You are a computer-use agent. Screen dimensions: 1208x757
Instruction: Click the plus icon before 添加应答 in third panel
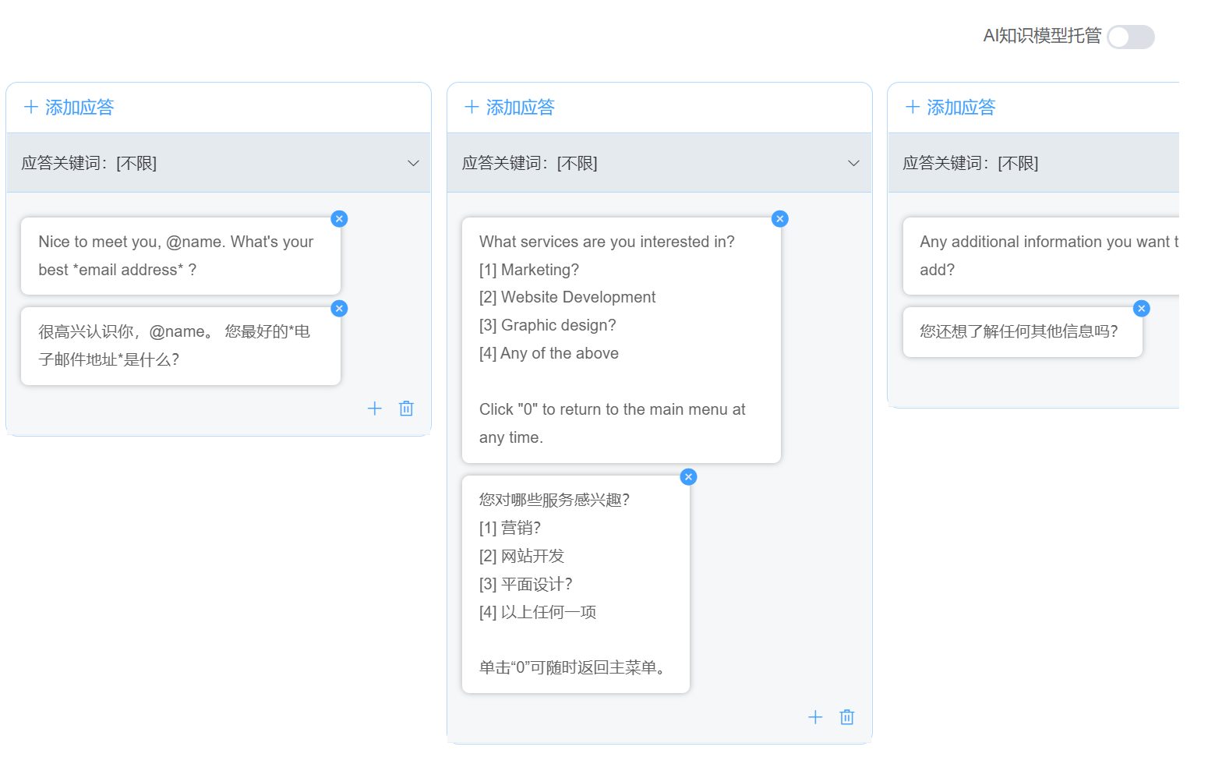click(x=913, y=107)
